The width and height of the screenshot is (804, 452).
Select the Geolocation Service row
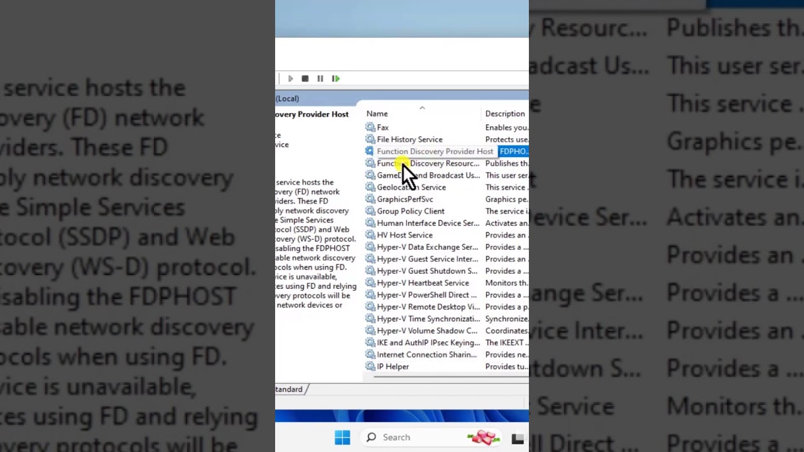[411, 187]
